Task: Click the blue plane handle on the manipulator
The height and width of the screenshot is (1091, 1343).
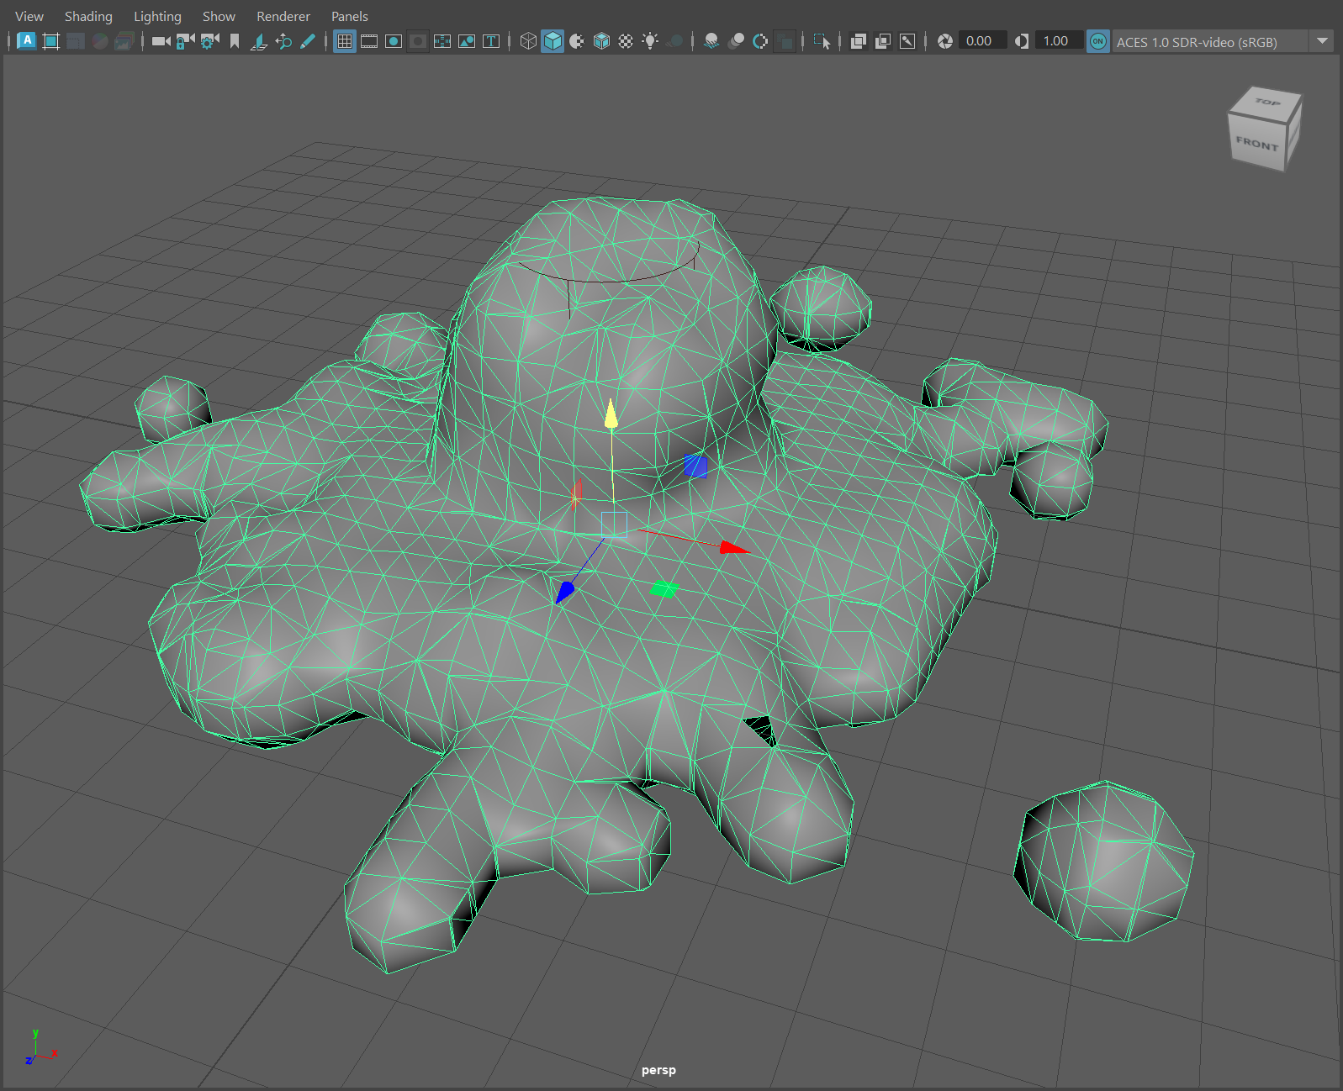Action: (695, 466)
